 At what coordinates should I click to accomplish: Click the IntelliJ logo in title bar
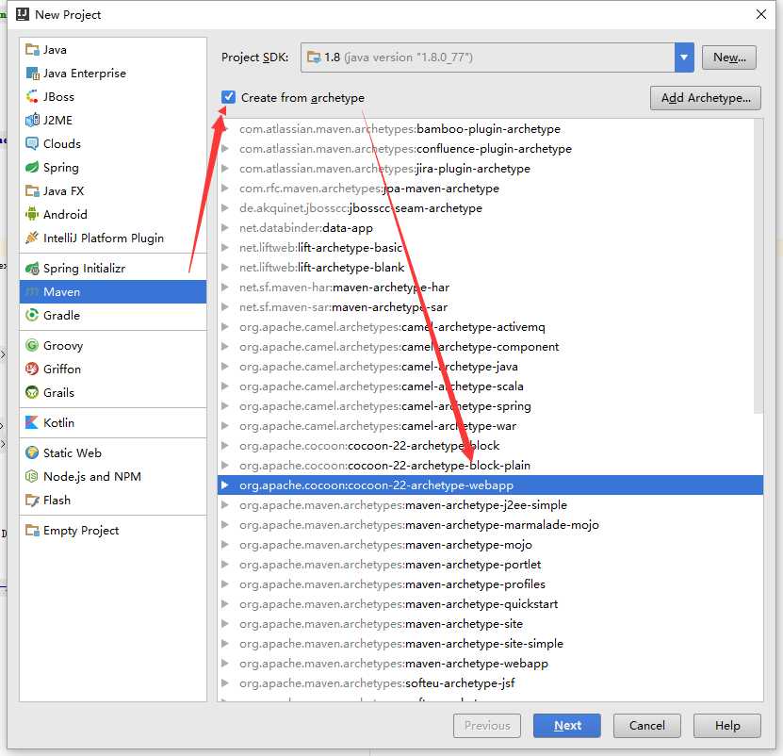(23, 14)
